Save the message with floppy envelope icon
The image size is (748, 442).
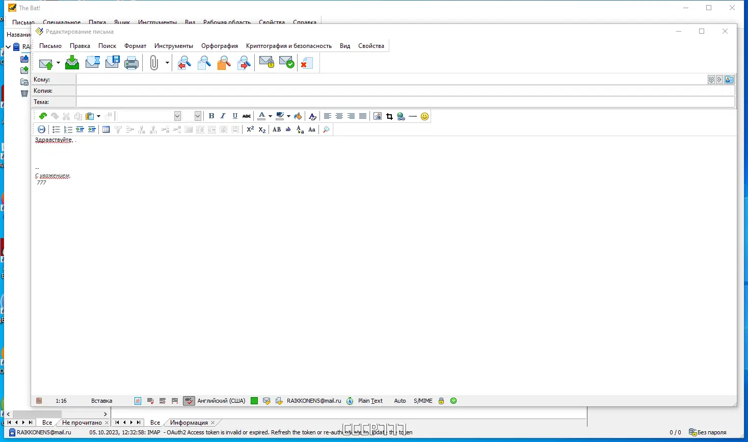click(x=112, y=63)
